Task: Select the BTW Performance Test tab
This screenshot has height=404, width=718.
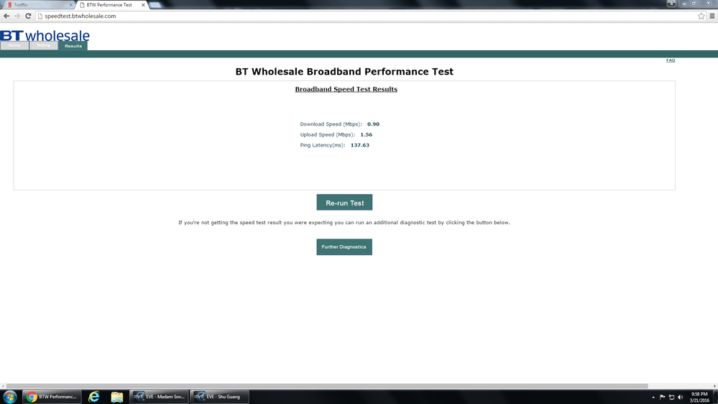Action: pyautogui.click(x=111, y=5)
